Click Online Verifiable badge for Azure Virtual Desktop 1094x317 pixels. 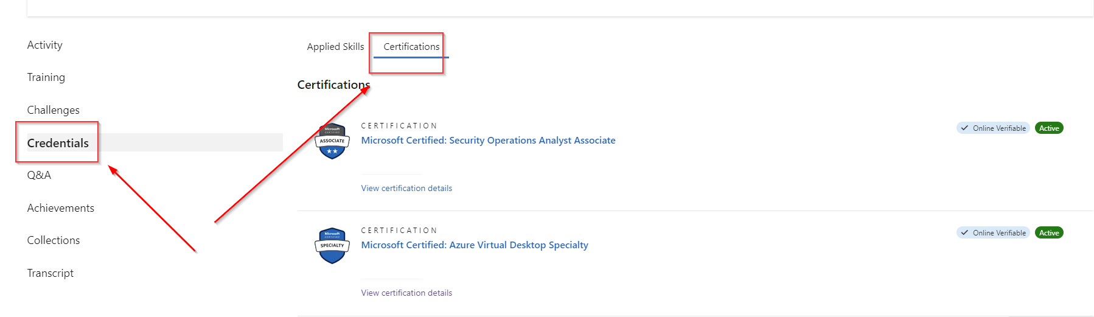pos(993,233)
